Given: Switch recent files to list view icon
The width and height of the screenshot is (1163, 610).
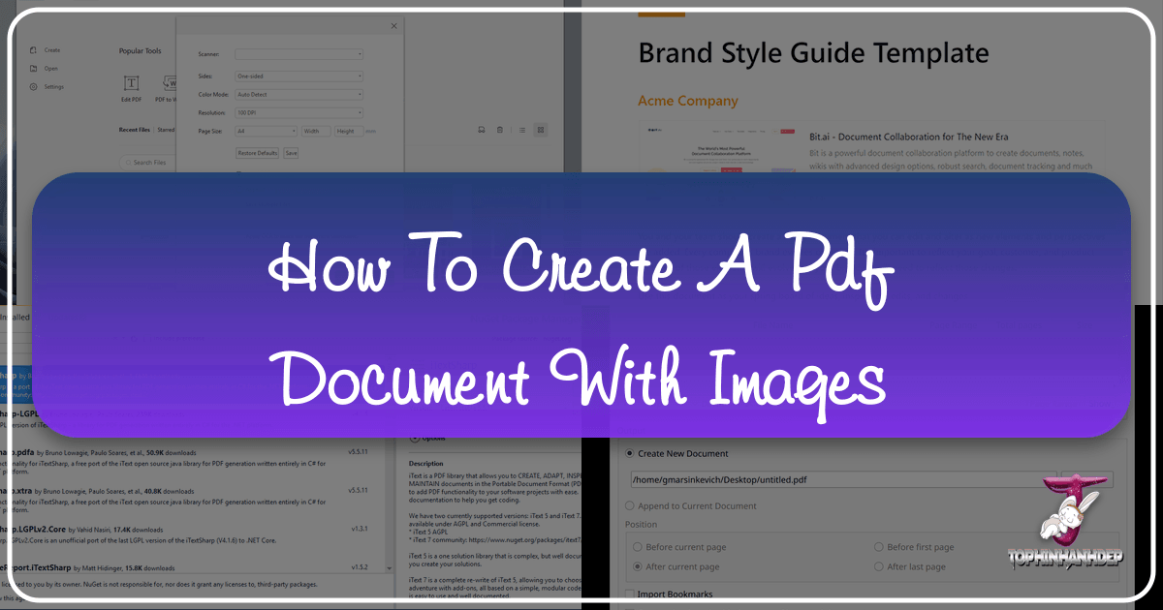Looking at the screenshot, I should pyautogui.click(x=521, y=130).
